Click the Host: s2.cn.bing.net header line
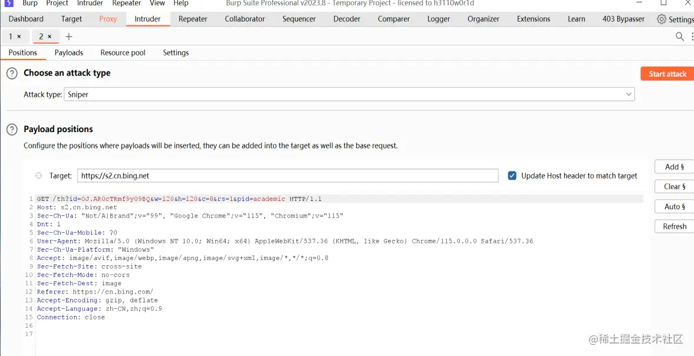Image resolution: width=694 pixels, height=356 pixels. (77, 207)
